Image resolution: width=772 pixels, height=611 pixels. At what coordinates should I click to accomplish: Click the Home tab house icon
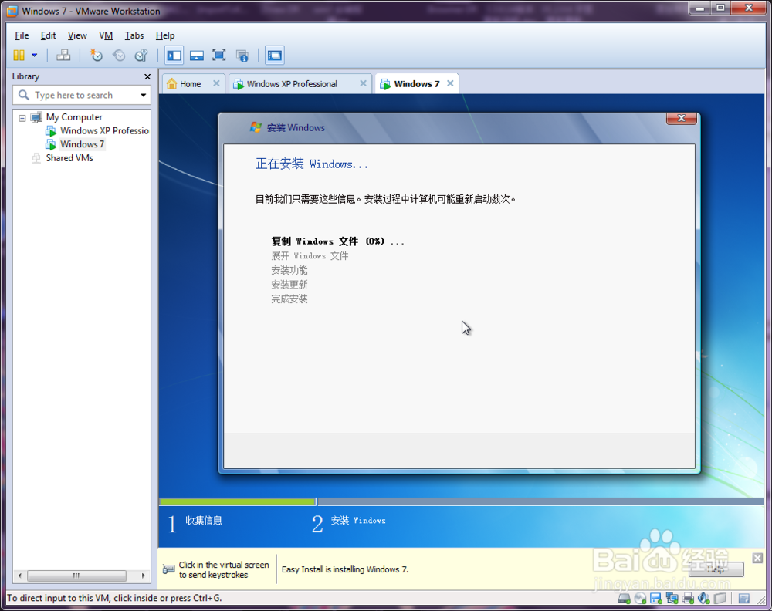click(x=172, y=83)
